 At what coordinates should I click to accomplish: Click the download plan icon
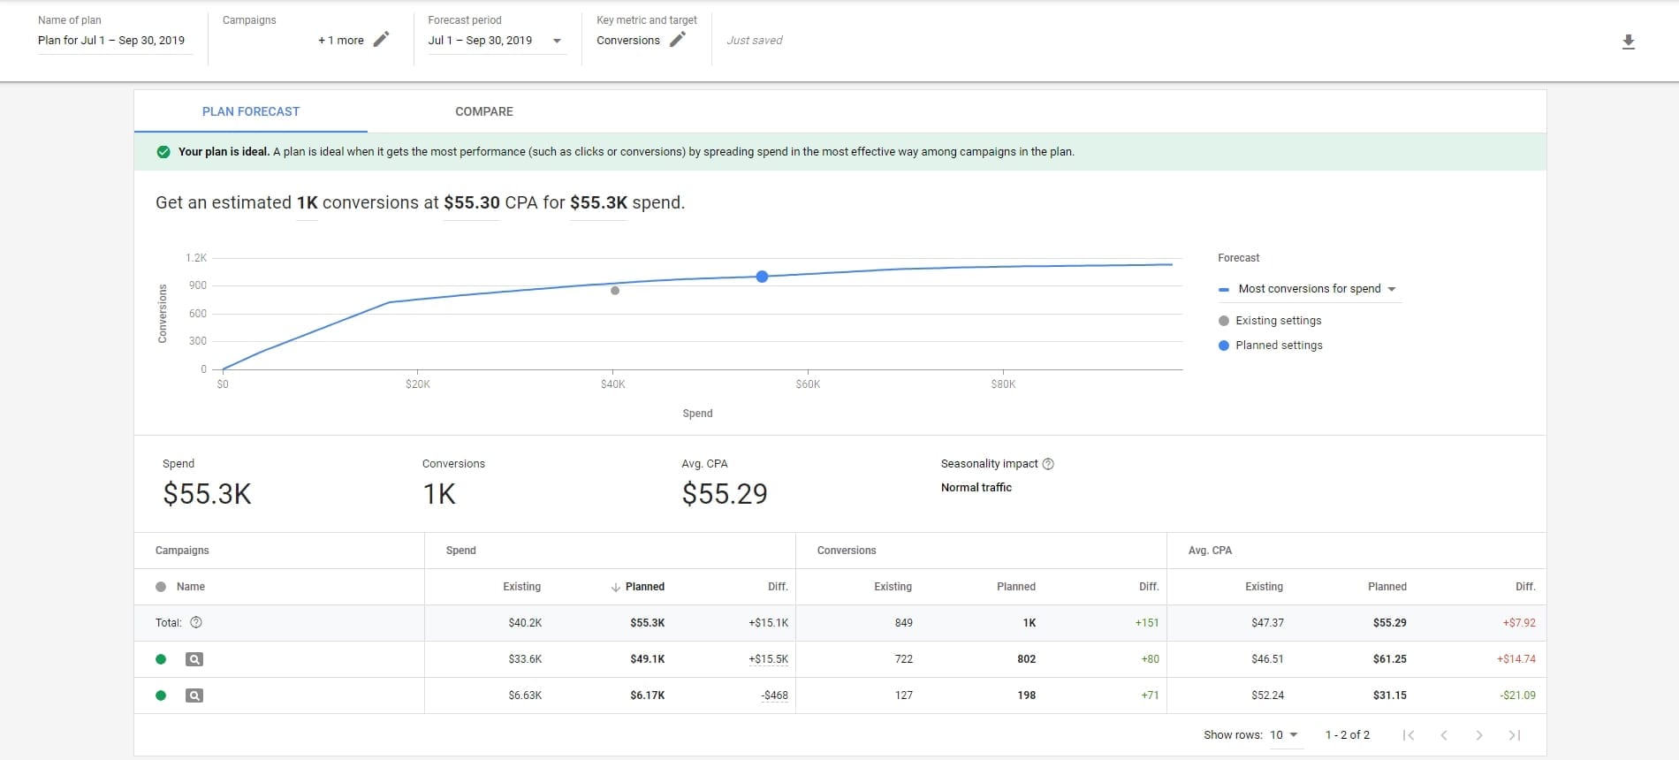(x=1629, y=42)
